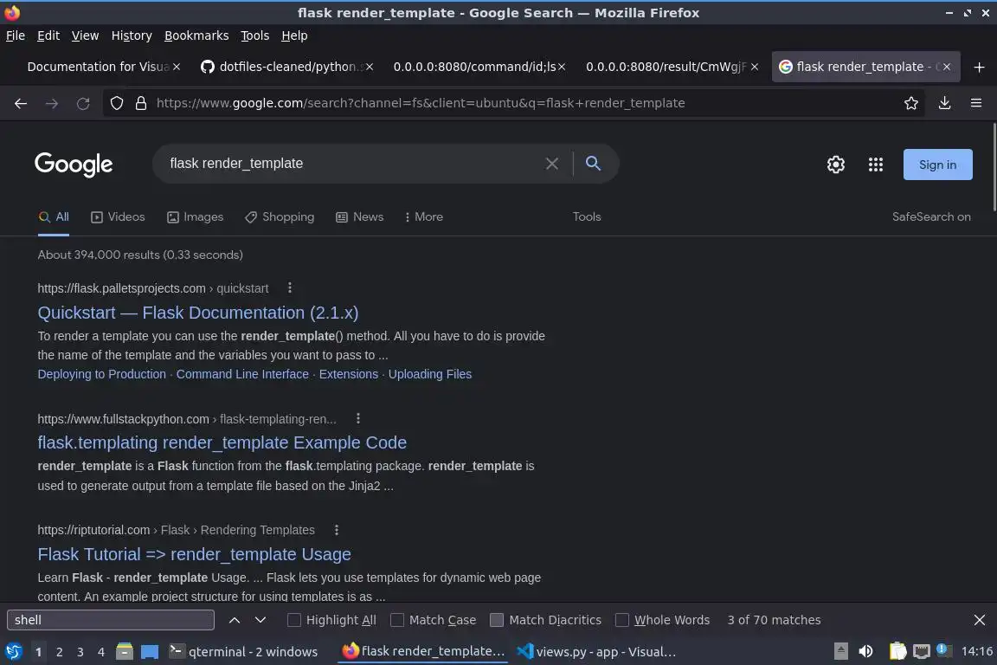Click the Sign in button
The height and width of the screenshot is (665, 997).
click(937, 165)
